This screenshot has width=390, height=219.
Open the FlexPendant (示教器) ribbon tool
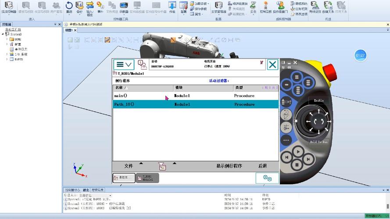(x=124, y=7)
